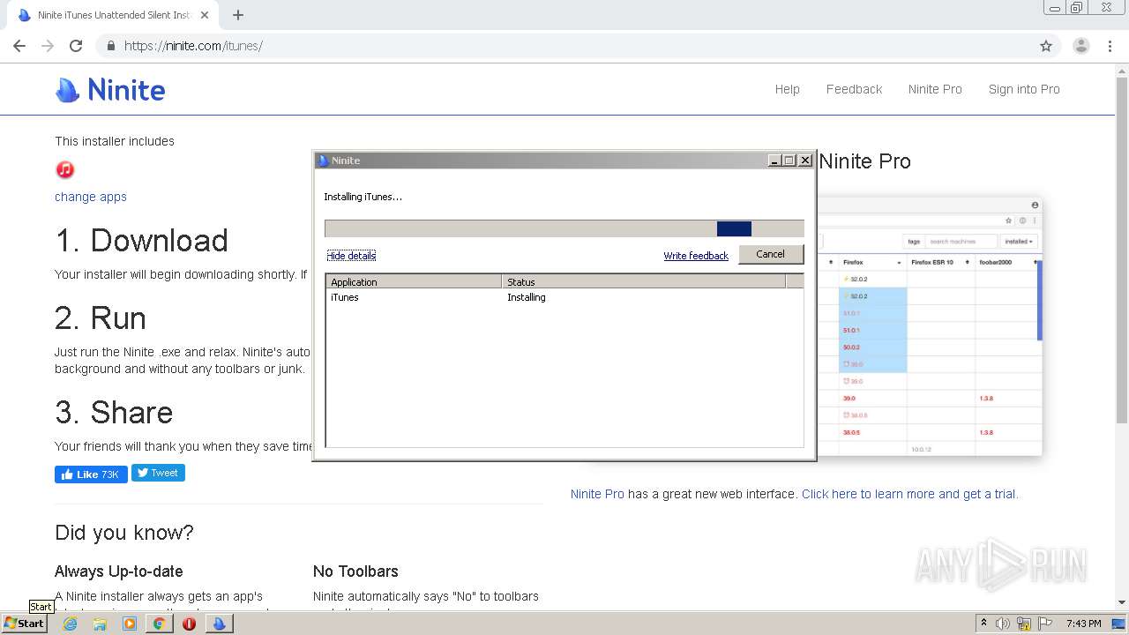The image size is (1129, 635).
Task: Reload the page with the refresh icon
Action: point(76,46)
